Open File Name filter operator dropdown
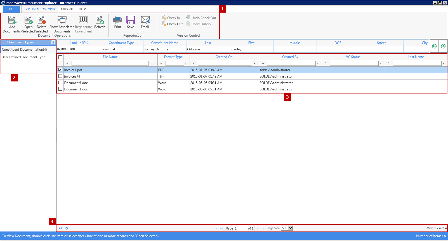The height and width of the screenshot is (241, 448). [67, 63]
